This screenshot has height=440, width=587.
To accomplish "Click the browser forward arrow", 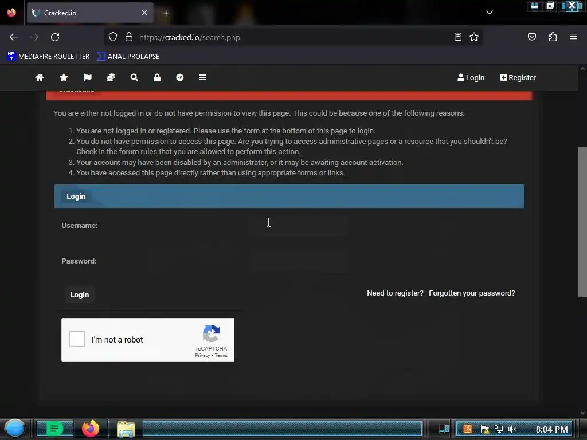I will tap(34, 37).
